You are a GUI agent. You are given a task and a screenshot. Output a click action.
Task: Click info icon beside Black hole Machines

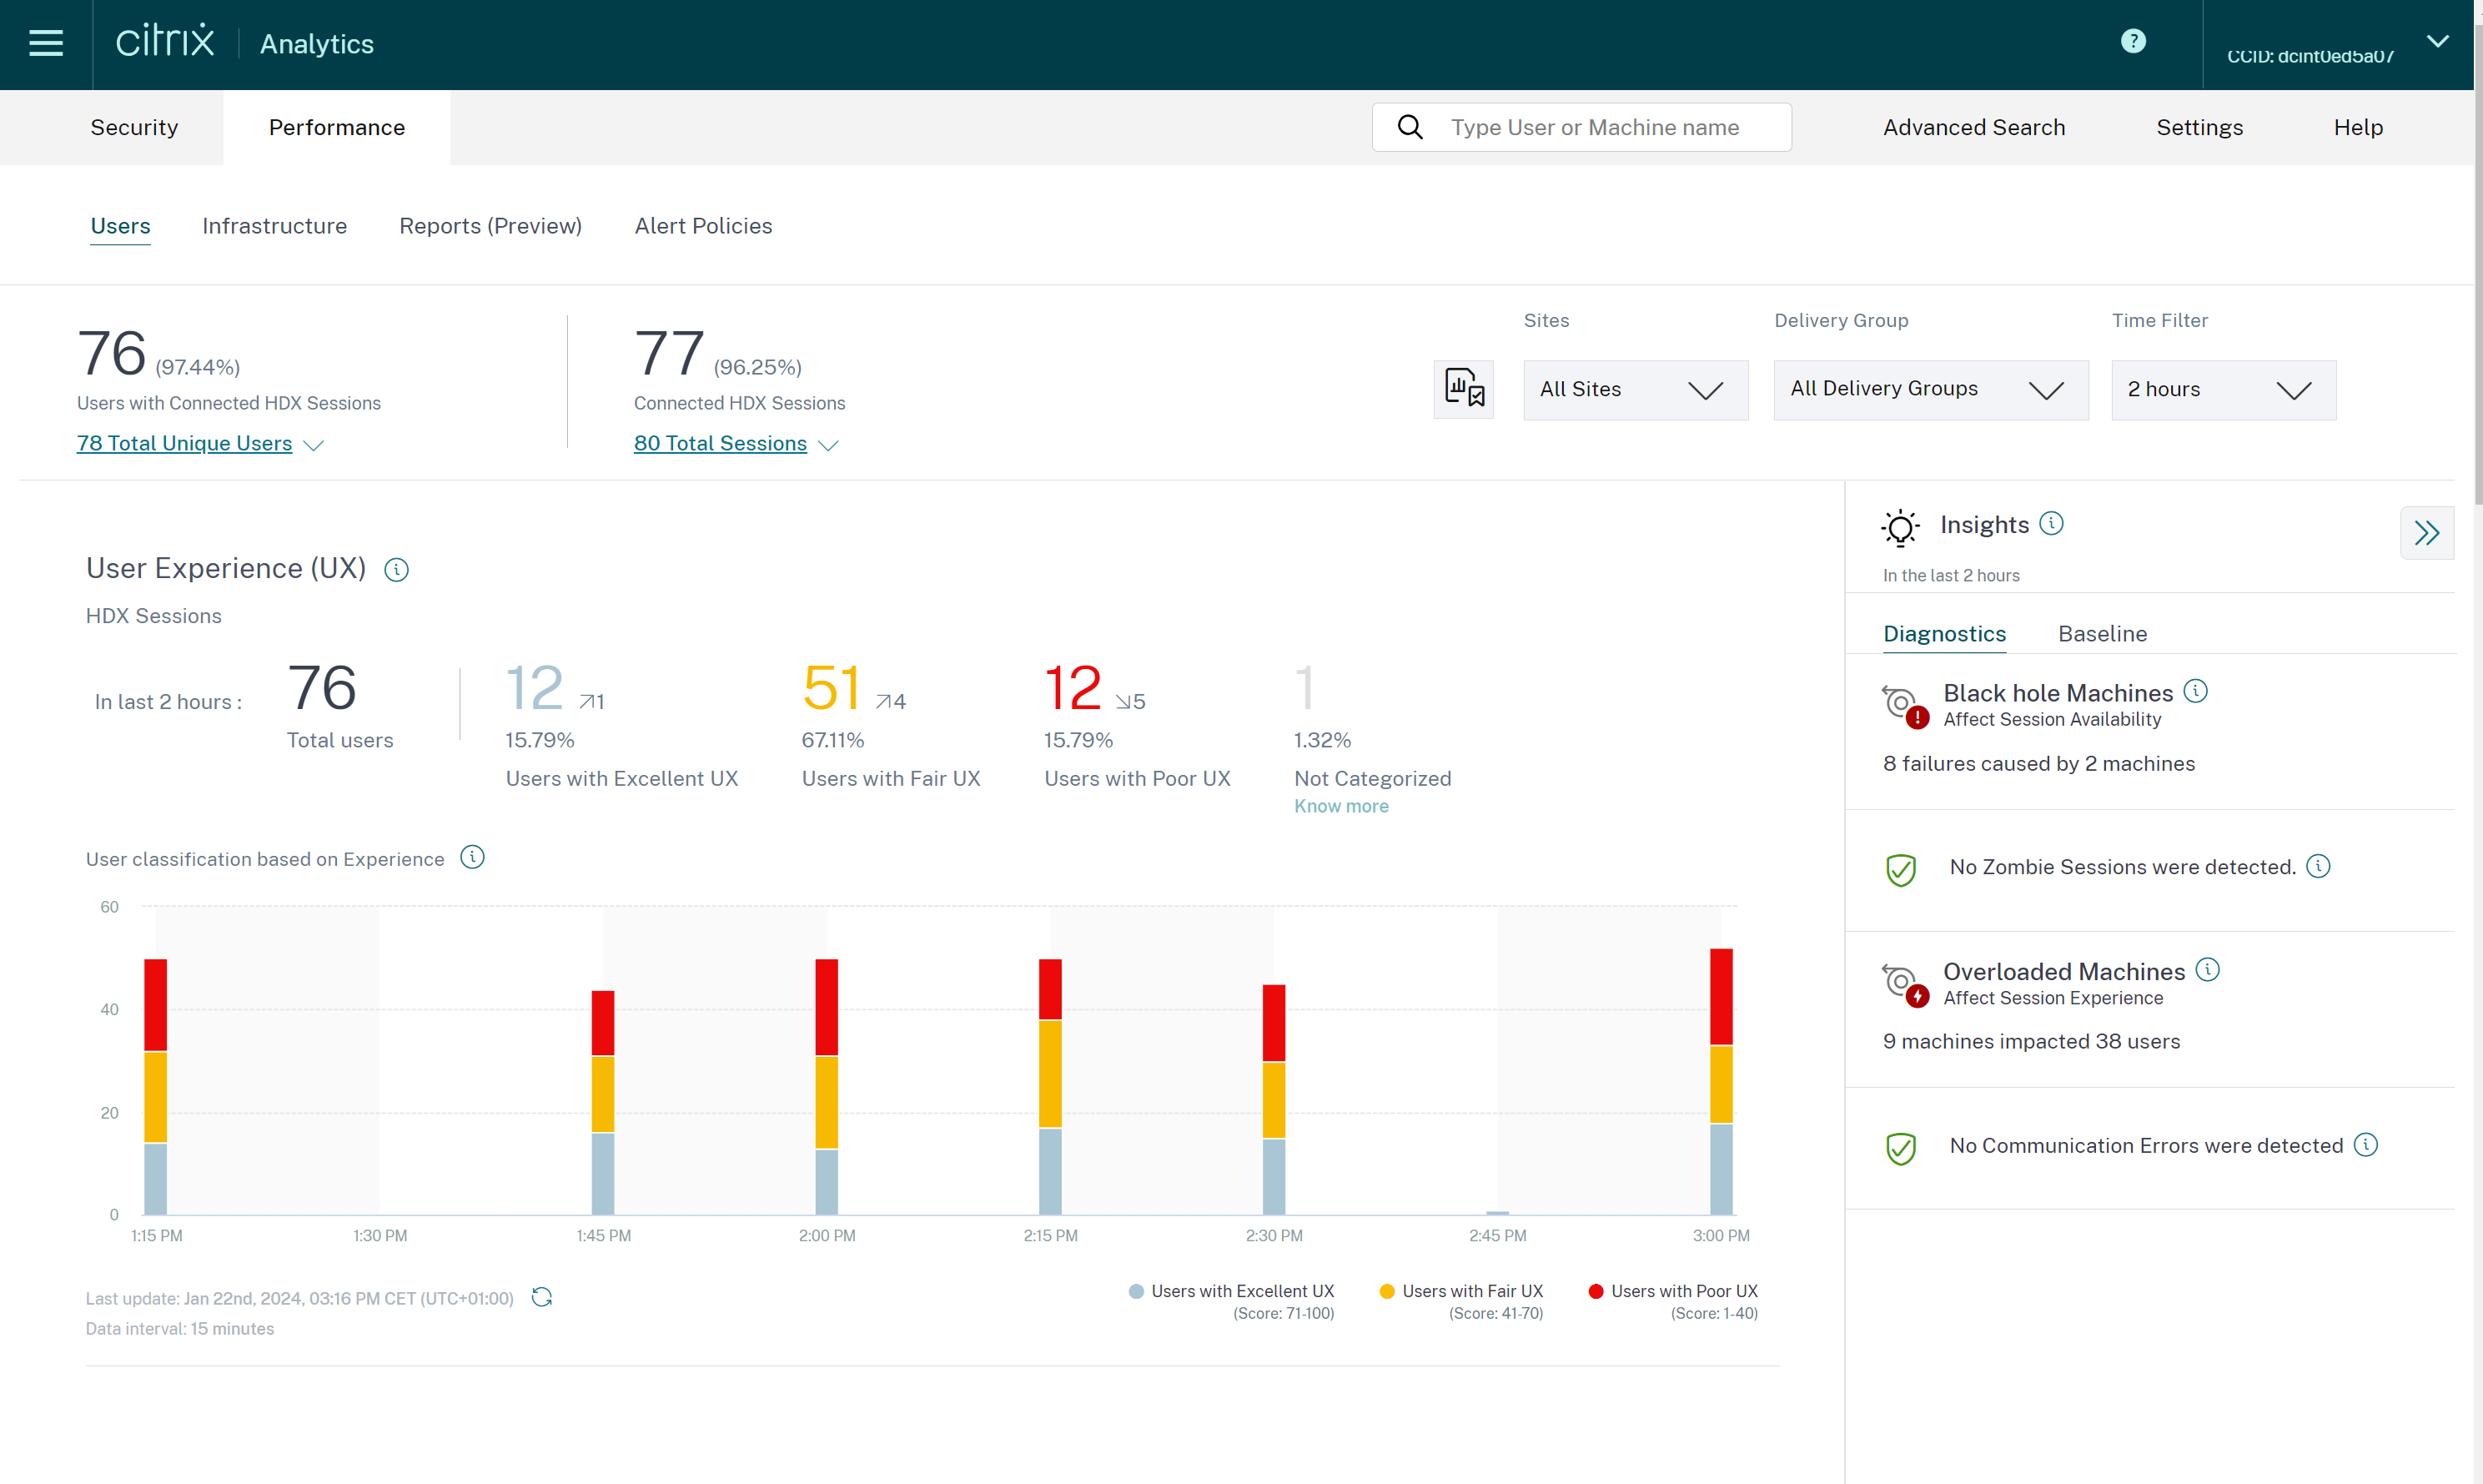click(x=2195, y=691)
